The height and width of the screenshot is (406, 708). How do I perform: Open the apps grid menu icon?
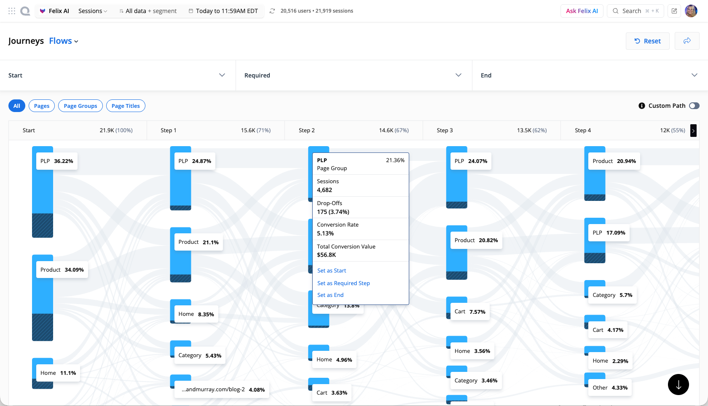[12, 11]
